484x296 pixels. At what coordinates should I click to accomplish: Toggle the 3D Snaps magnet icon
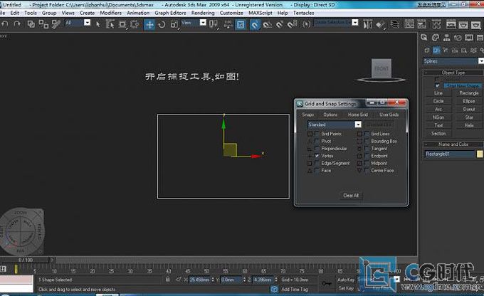click(x=255, y=24)
